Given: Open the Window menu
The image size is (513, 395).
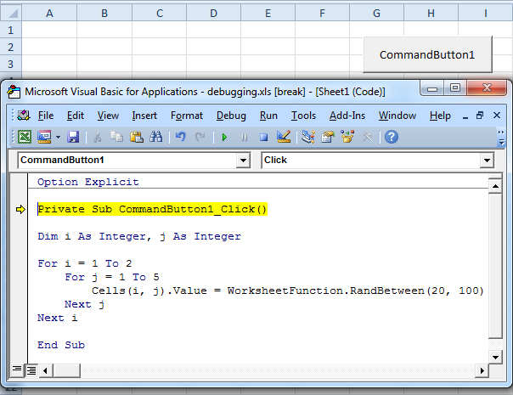Looking at the screenshot, I should point(397,116).
